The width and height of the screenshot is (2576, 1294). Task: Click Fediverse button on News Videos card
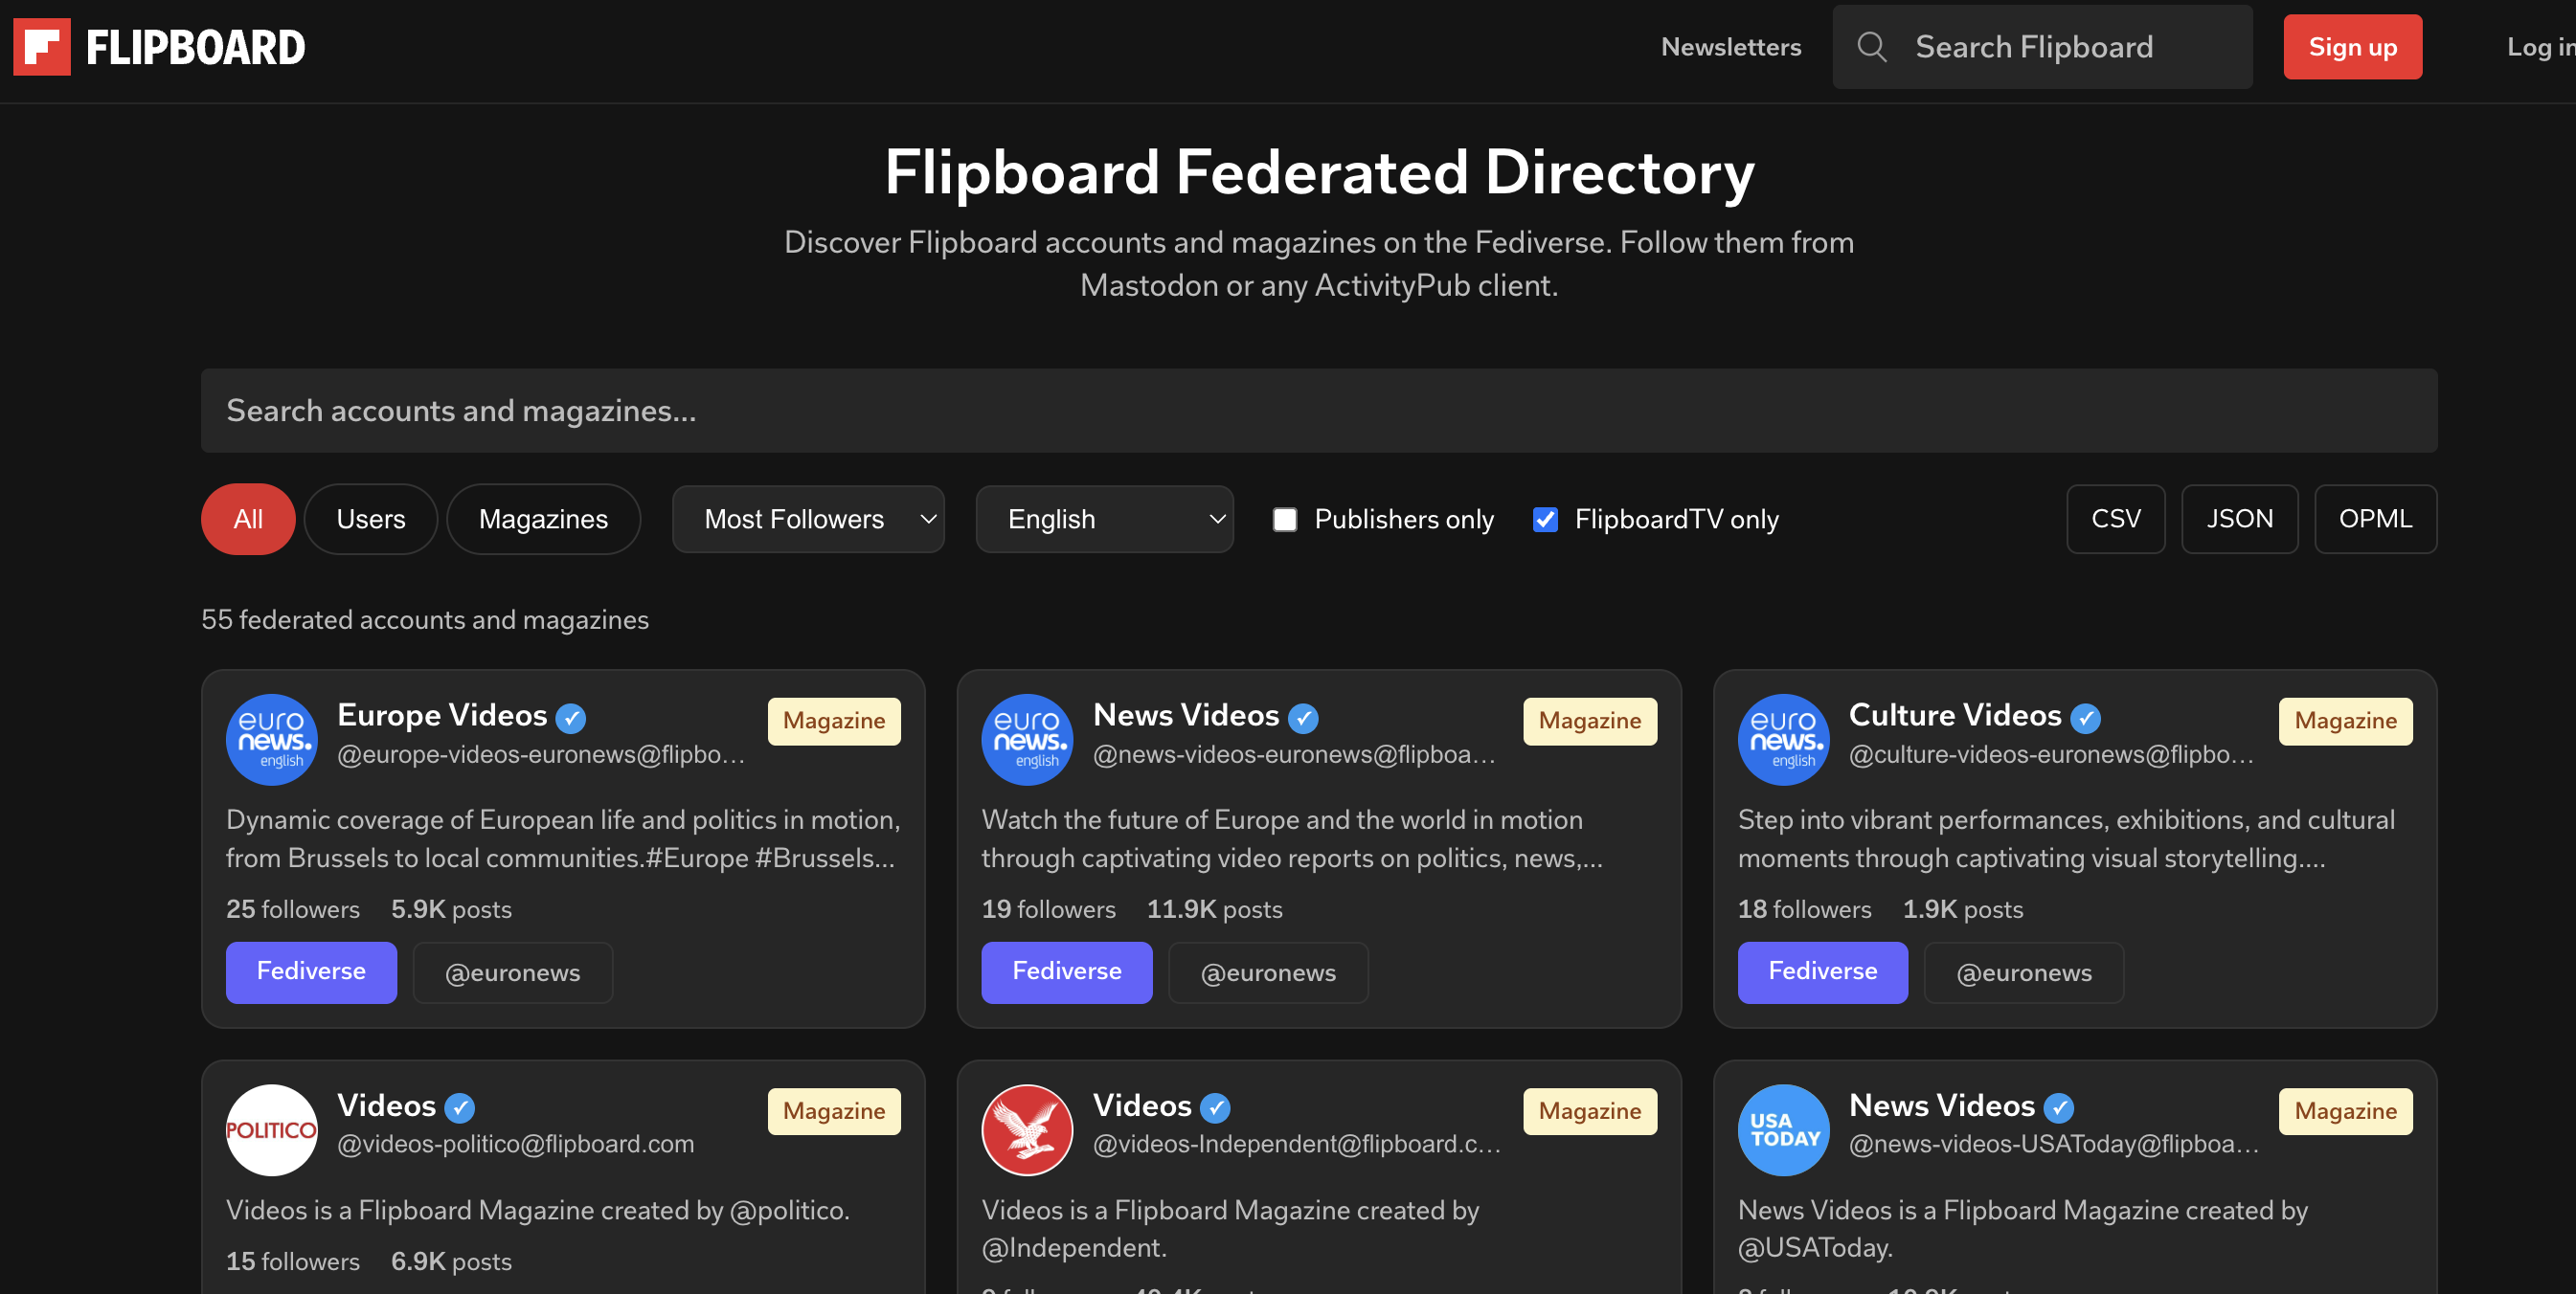pos(1066,971)
